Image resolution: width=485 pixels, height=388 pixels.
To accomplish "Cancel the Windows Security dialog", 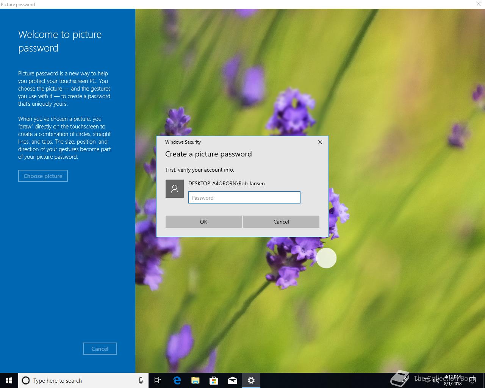I will point(281,222).
